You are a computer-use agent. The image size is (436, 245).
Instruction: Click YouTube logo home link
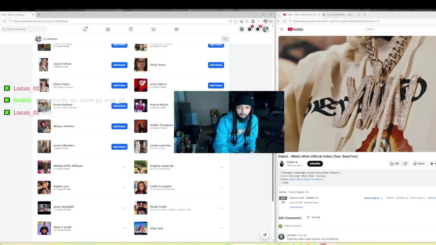click(296, 29)
